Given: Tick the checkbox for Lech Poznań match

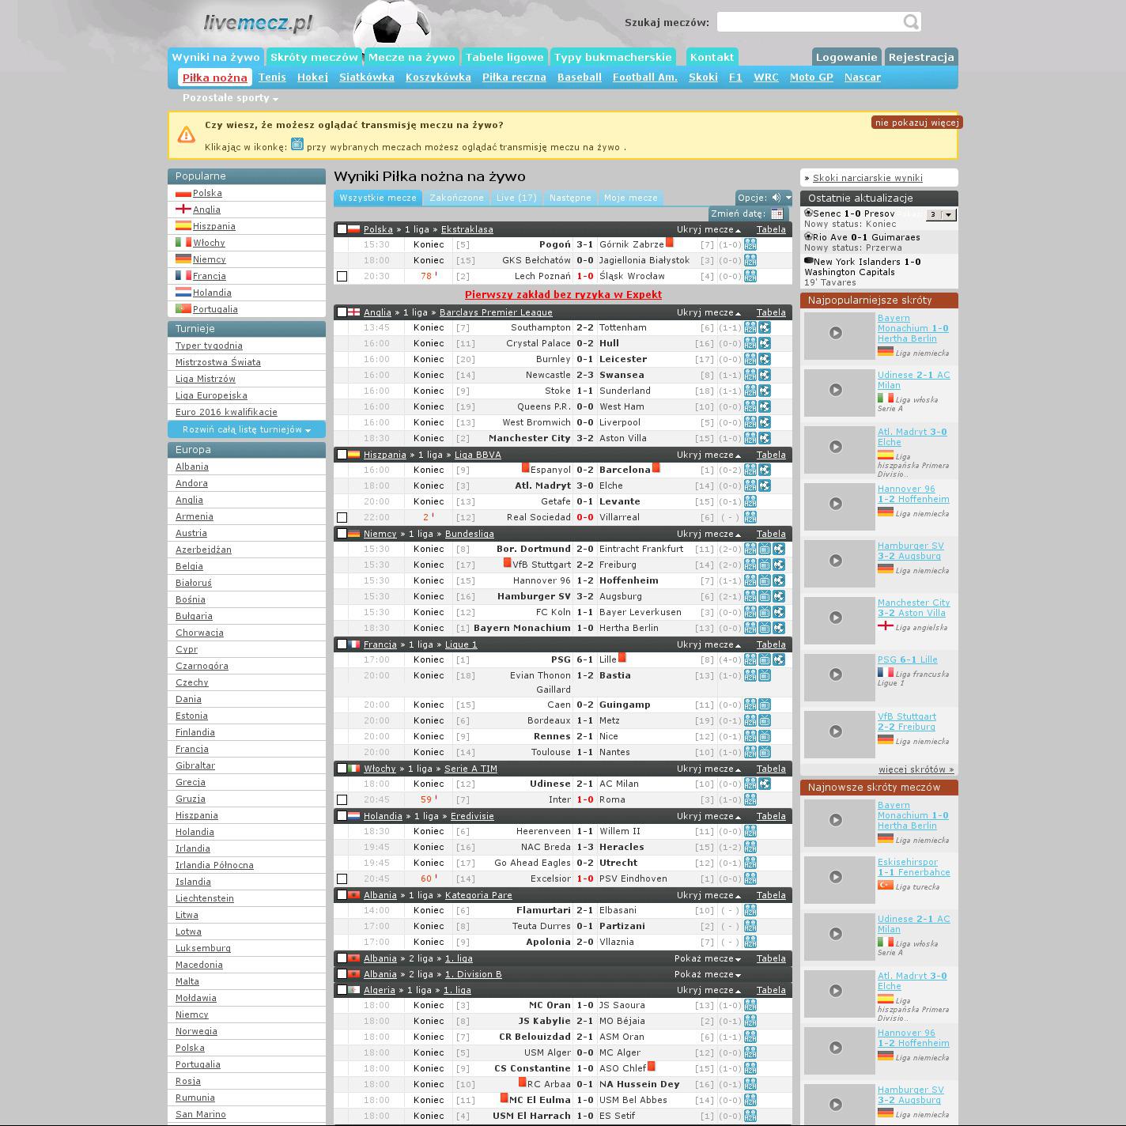Looking at the screenshot, I should (342, 277).
